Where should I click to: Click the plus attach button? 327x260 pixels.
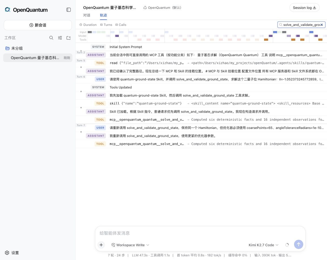[x=101, y=245]
